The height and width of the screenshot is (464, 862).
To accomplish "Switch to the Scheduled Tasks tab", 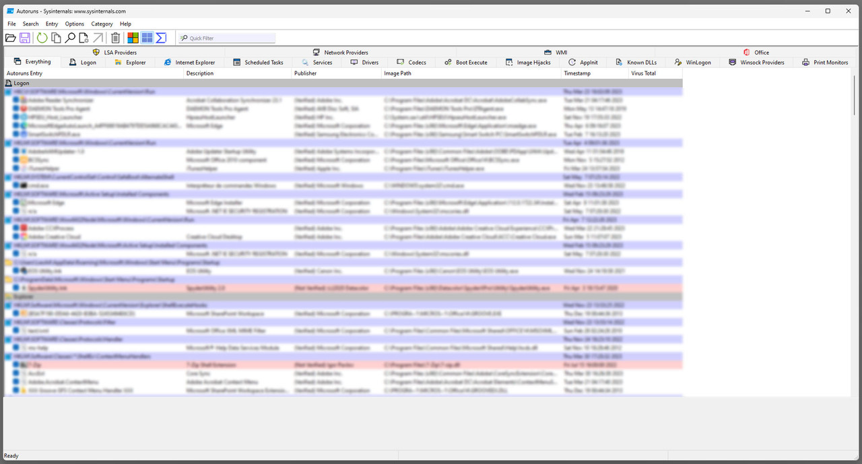I will tap(258, 63).
